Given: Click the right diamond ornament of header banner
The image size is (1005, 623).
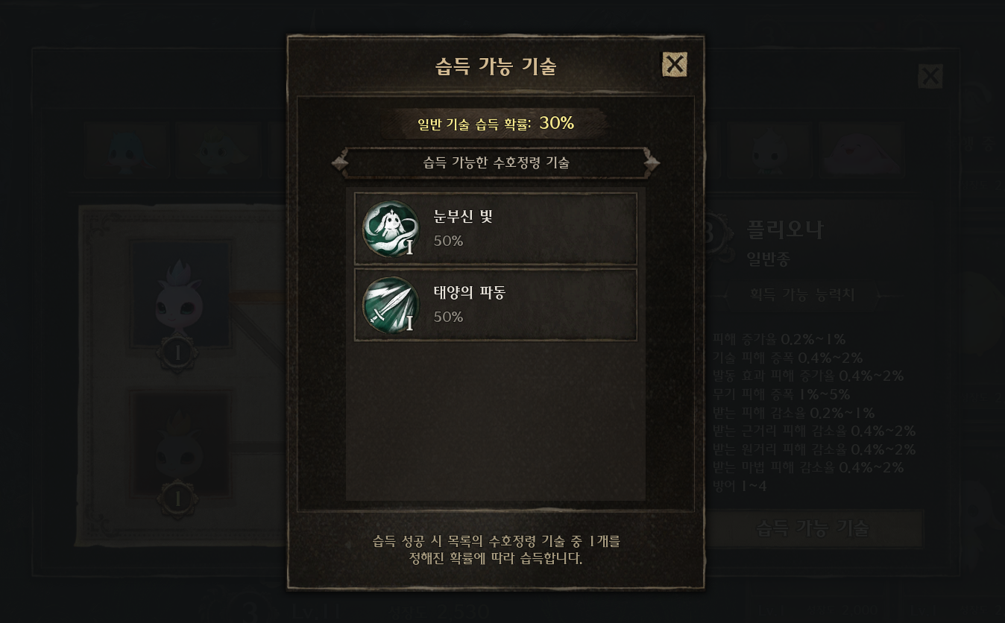Looking at the screenshot, I should pos(652,162).
